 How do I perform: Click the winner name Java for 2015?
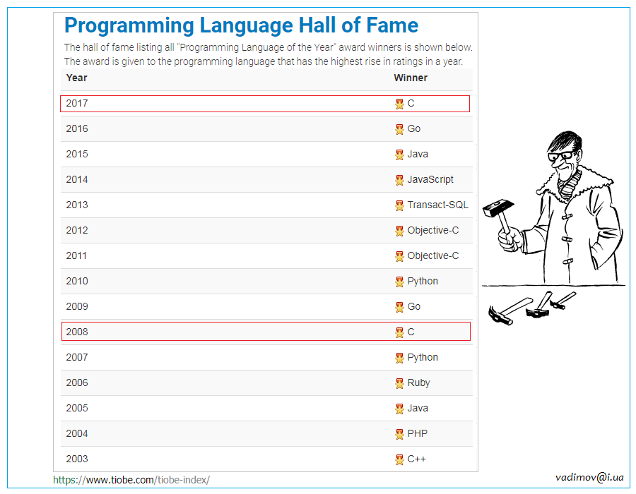tap(418, 155)
